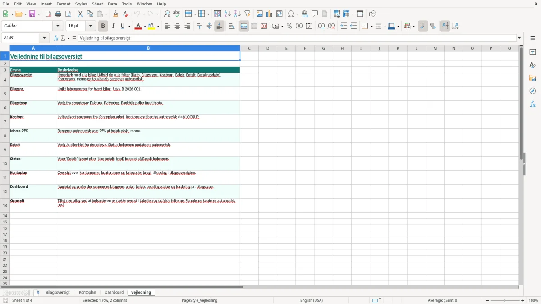Switch to the Dashboard sheet tab

(114, 293)
